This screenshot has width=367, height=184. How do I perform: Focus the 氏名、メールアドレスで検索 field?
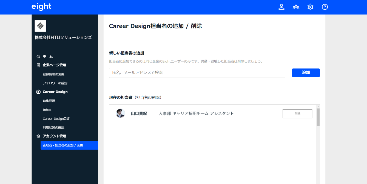197,73
